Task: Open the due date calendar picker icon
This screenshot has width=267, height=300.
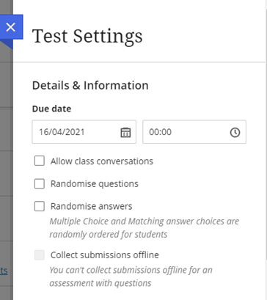Action: coord(125,132)
